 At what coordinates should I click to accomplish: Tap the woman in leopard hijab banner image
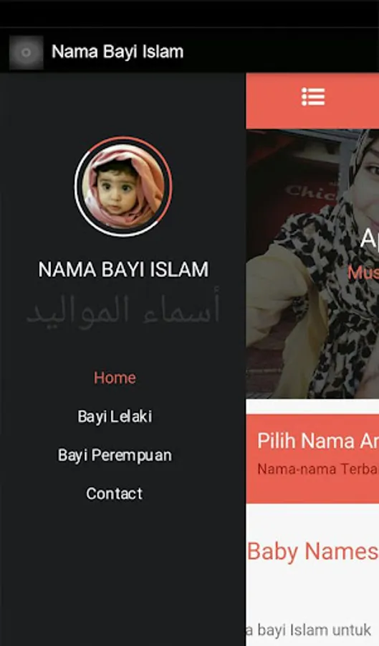click(x=312, y=263)
